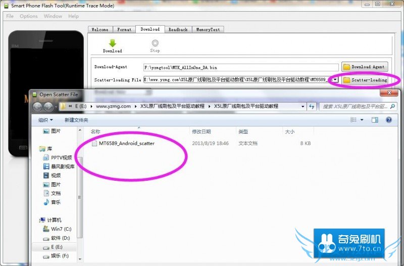Open the File menu
Image resolution: width=404 pixels, height=266 pixels.
point(10,16)
